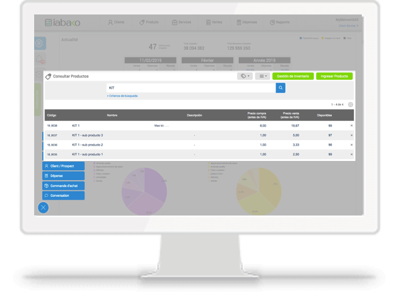Run search with the magnifier button
The image size is (400, 297).
click(280, 88)
